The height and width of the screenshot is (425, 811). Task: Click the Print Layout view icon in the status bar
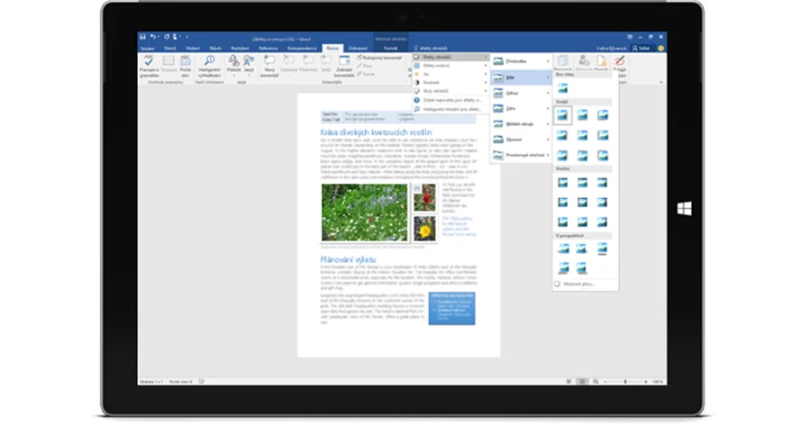(x=582, y=382)
